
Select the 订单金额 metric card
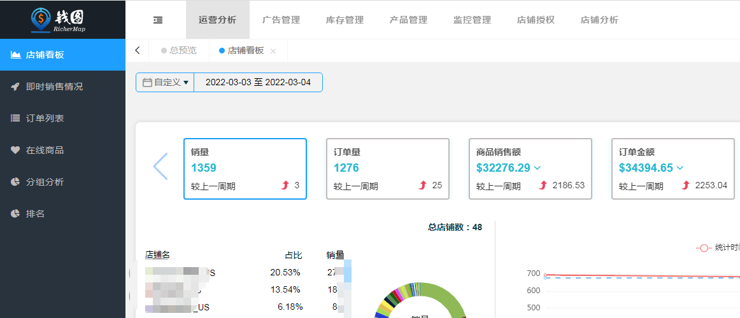(673, 169)
